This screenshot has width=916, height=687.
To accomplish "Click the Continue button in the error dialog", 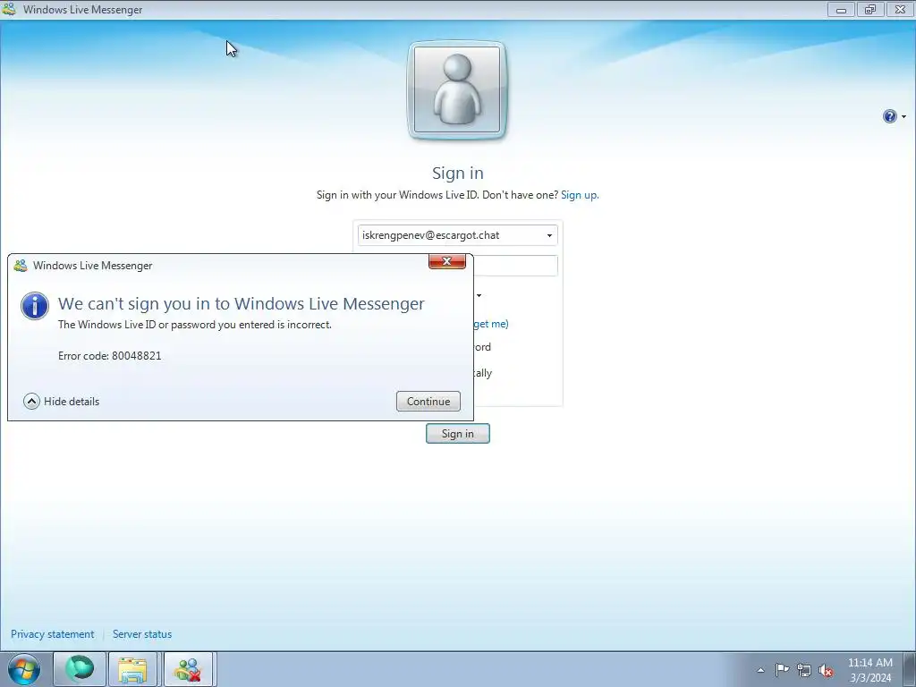I will click(428, 402).
